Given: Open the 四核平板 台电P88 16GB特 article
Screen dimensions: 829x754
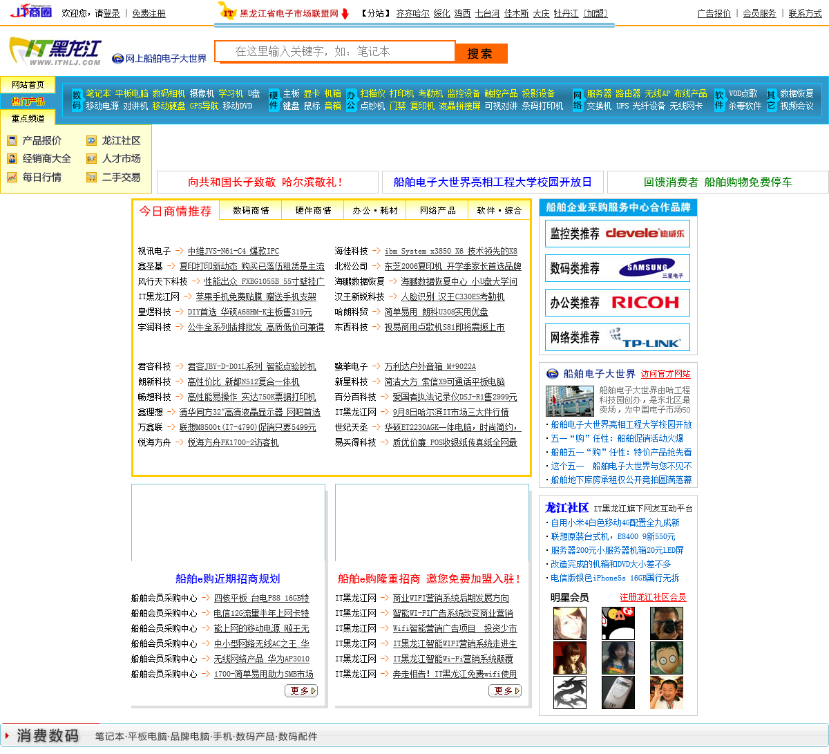Looking at the screenshot, I should 262,598.
